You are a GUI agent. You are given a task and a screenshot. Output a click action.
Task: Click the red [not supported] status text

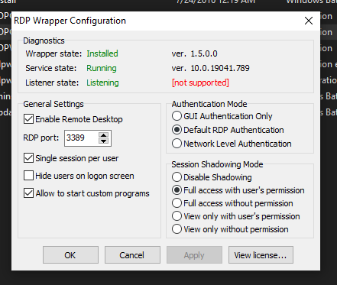tap(200, 83)
